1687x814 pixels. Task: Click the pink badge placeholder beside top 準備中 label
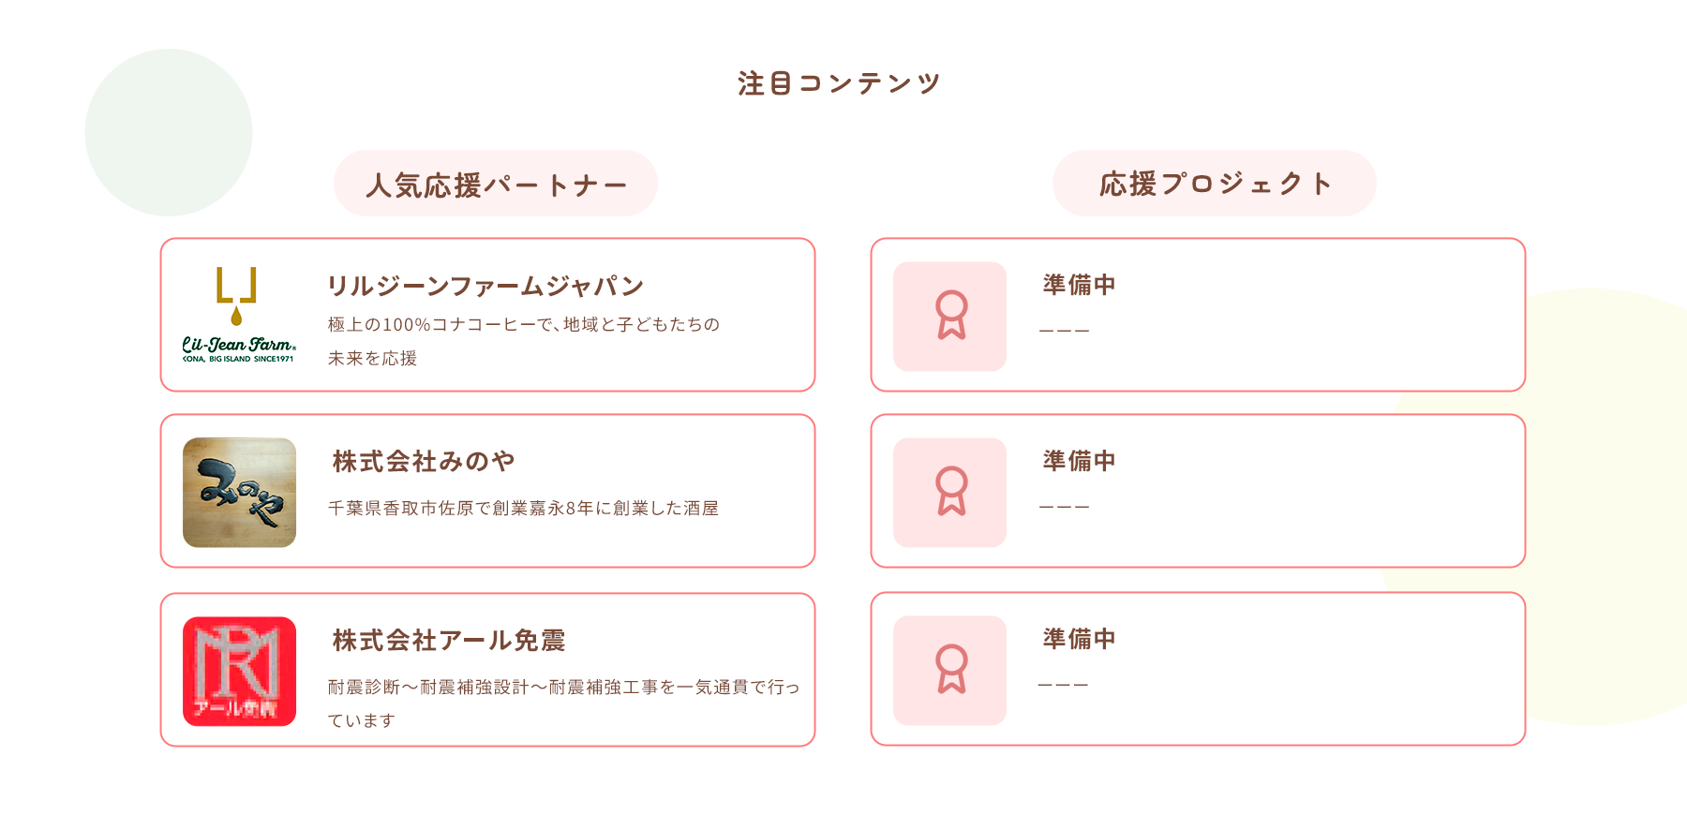click(x=949, y=316)
